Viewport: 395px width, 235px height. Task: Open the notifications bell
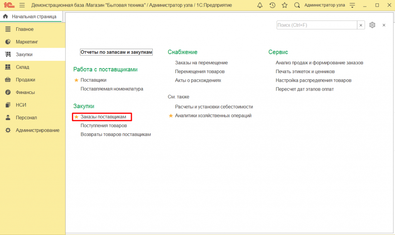[x=260, y=5]
